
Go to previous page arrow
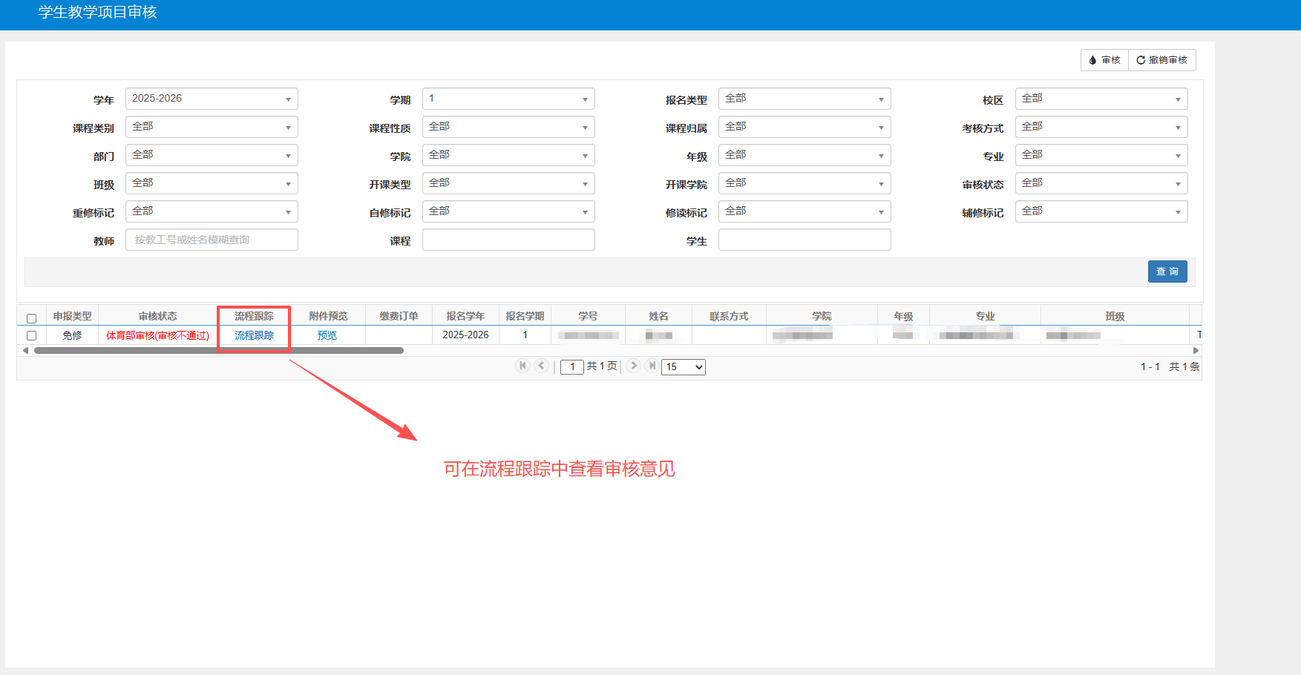point(542,366)
